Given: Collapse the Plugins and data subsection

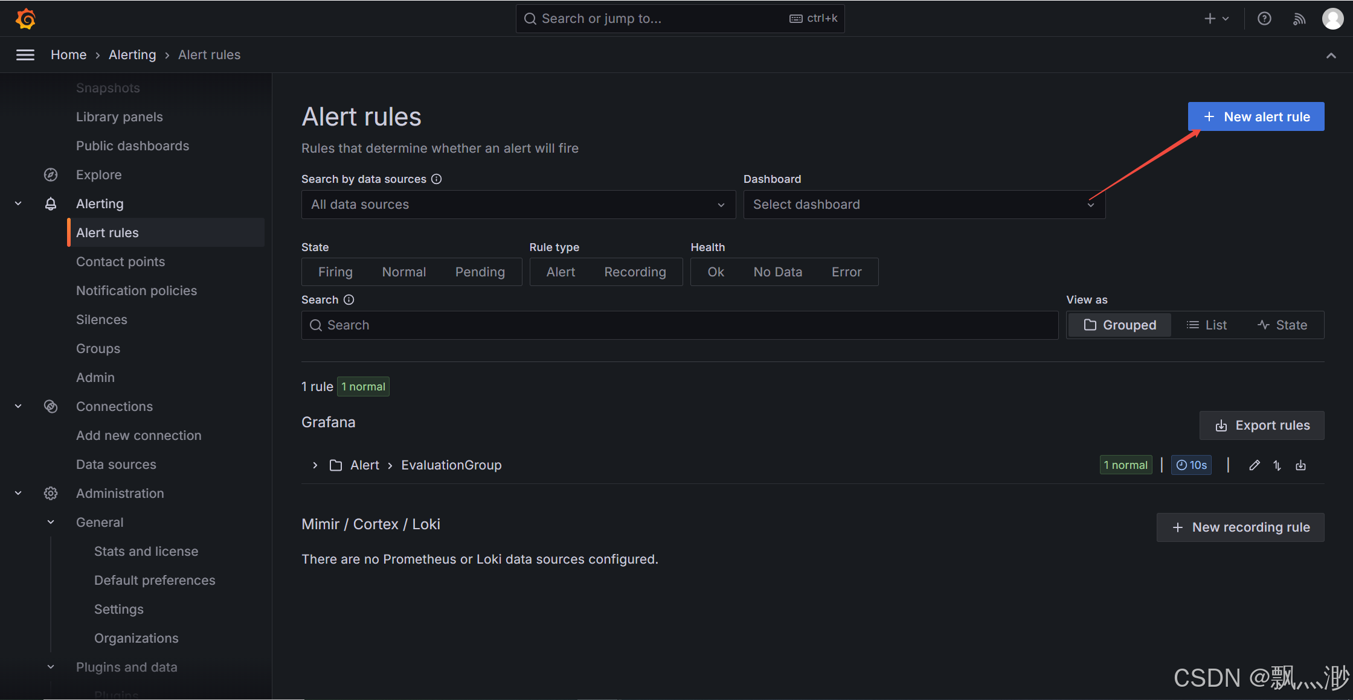Looking at the screenshot, I should (51, 667).
